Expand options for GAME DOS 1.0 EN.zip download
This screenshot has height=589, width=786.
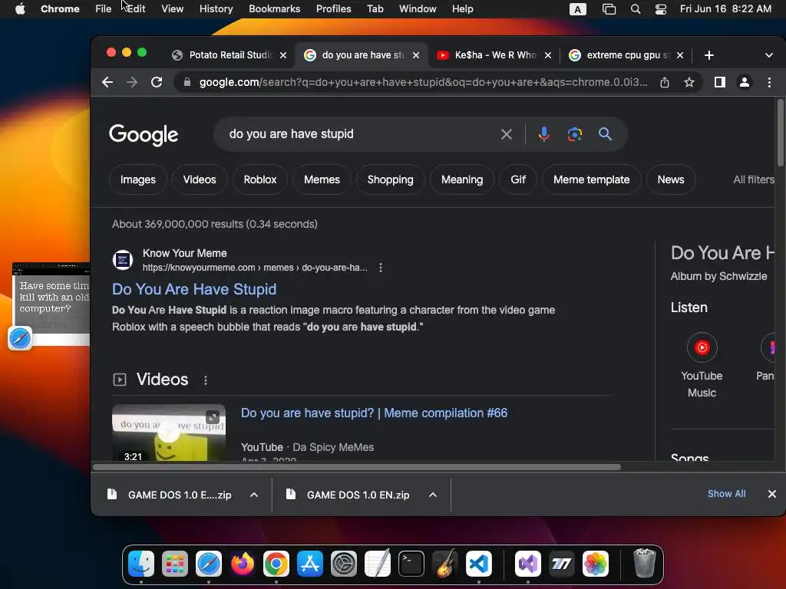(433, 495)
